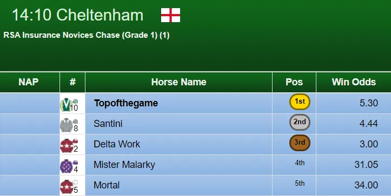Click the England flag icon beside Cheltenham
The width and height of the screenshot is (391, 196).
[x=170, y=15]
